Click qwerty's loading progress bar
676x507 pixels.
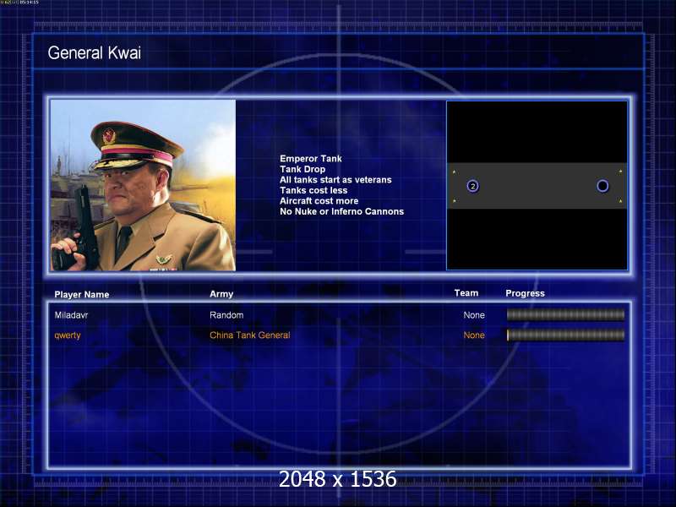pyautogui.click(x=565, y=335)
